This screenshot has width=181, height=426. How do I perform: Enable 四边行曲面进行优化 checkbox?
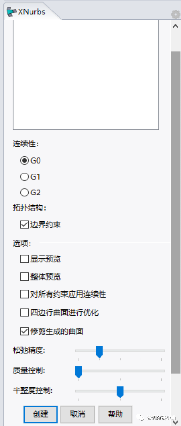pos(24,312)
